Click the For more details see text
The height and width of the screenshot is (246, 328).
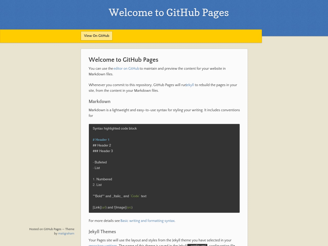[104, 221]
